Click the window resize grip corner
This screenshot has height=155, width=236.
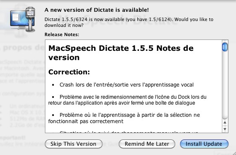pyautogui.click(x=233, y=153)
